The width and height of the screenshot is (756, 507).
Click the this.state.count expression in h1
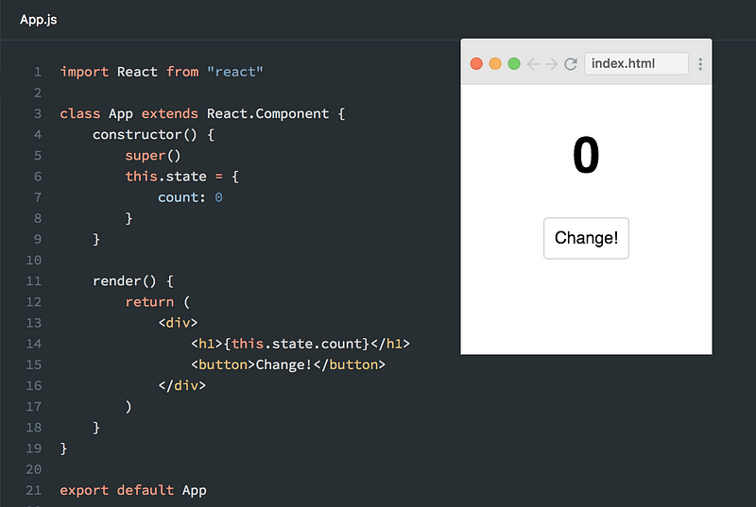(296, 344)
